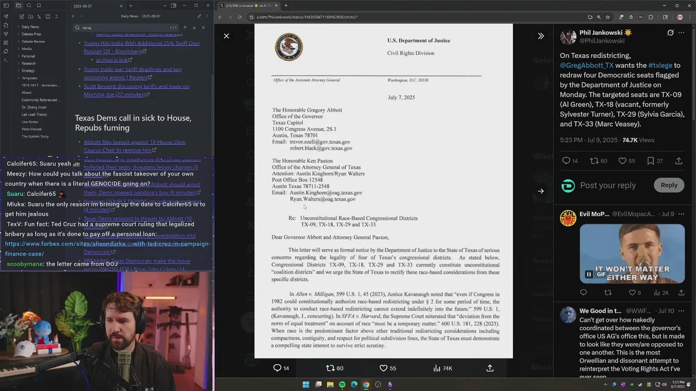696x391 pixels.
Task: Click the Post your reply field
Action: coord(607,185)
